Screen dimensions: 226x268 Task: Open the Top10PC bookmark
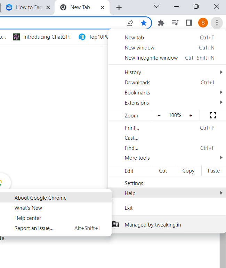(x=93, y=37)
